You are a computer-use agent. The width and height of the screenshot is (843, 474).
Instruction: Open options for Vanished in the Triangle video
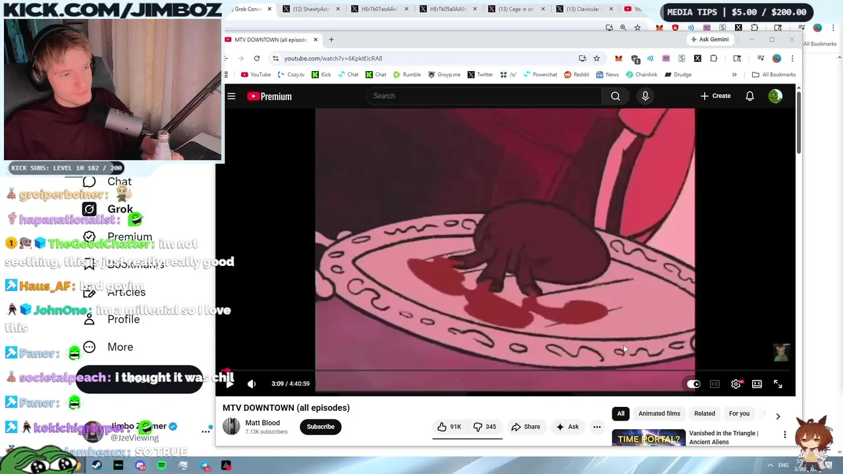point(784,434)
